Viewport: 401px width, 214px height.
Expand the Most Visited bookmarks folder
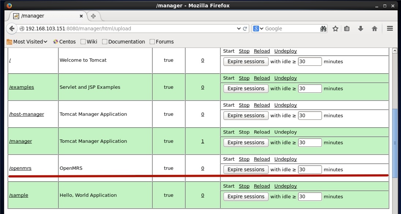27,42
